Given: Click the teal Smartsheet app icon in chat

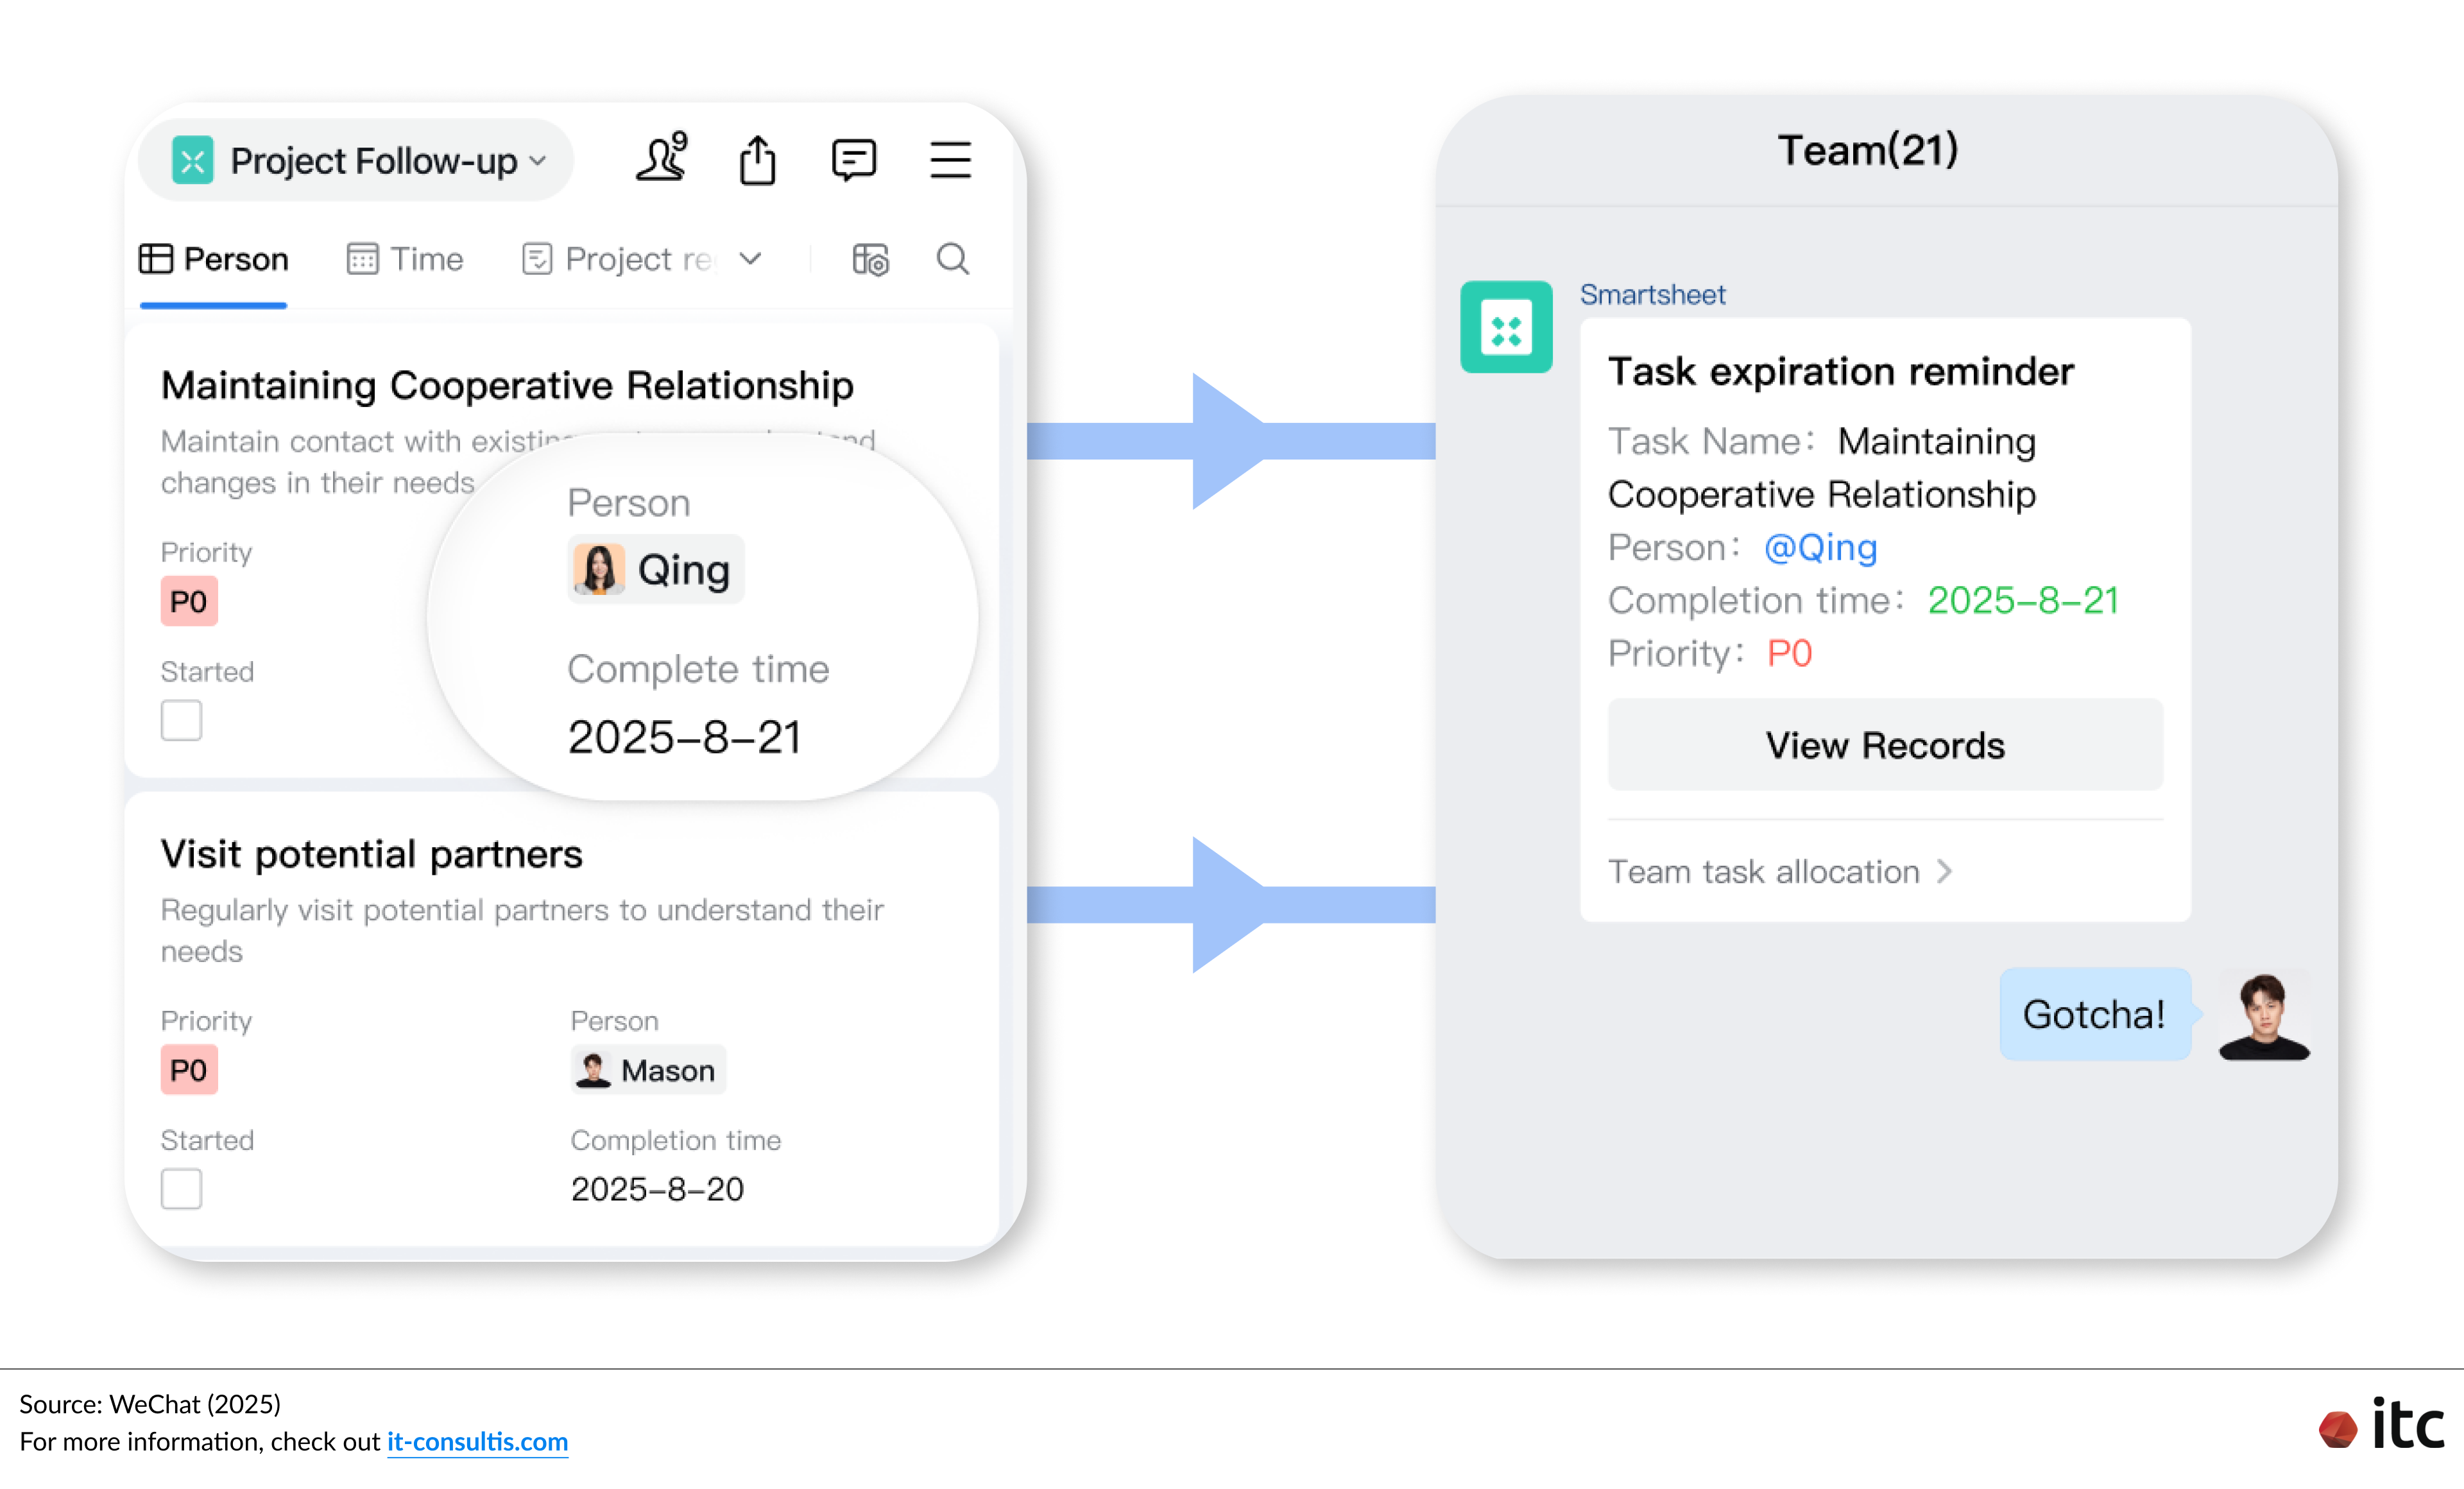Looking at the screenshot, I should (1506, 326).
